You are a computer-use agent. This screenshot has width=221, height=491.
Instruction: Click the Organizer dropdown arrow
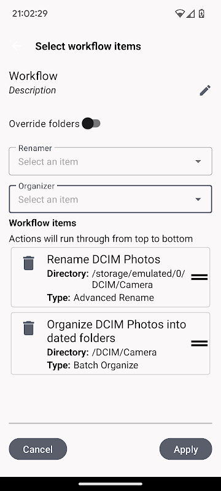198,199
